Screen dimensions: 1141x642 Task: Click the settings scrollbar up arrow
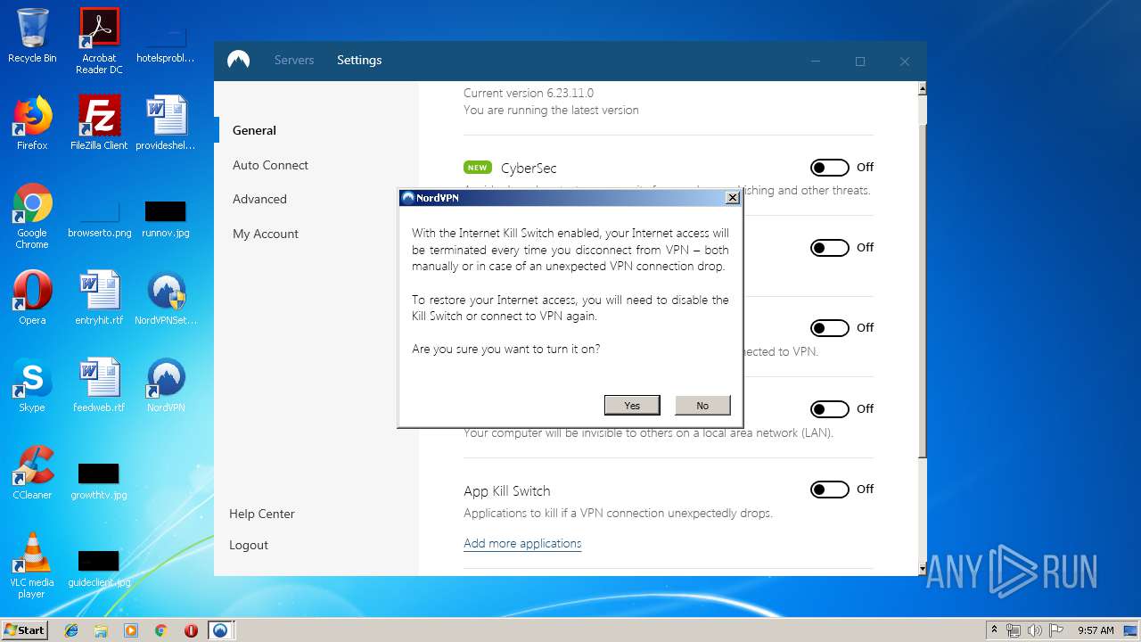point(922,88)
